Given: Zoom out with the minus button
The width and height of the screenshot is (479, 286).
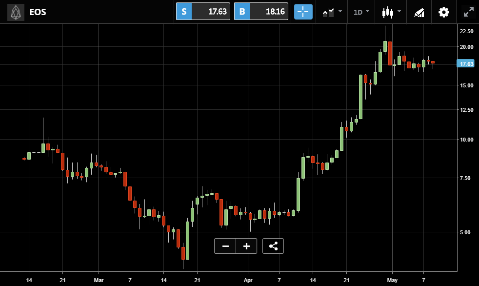Looking at the screenshot, I should (225, 246).
